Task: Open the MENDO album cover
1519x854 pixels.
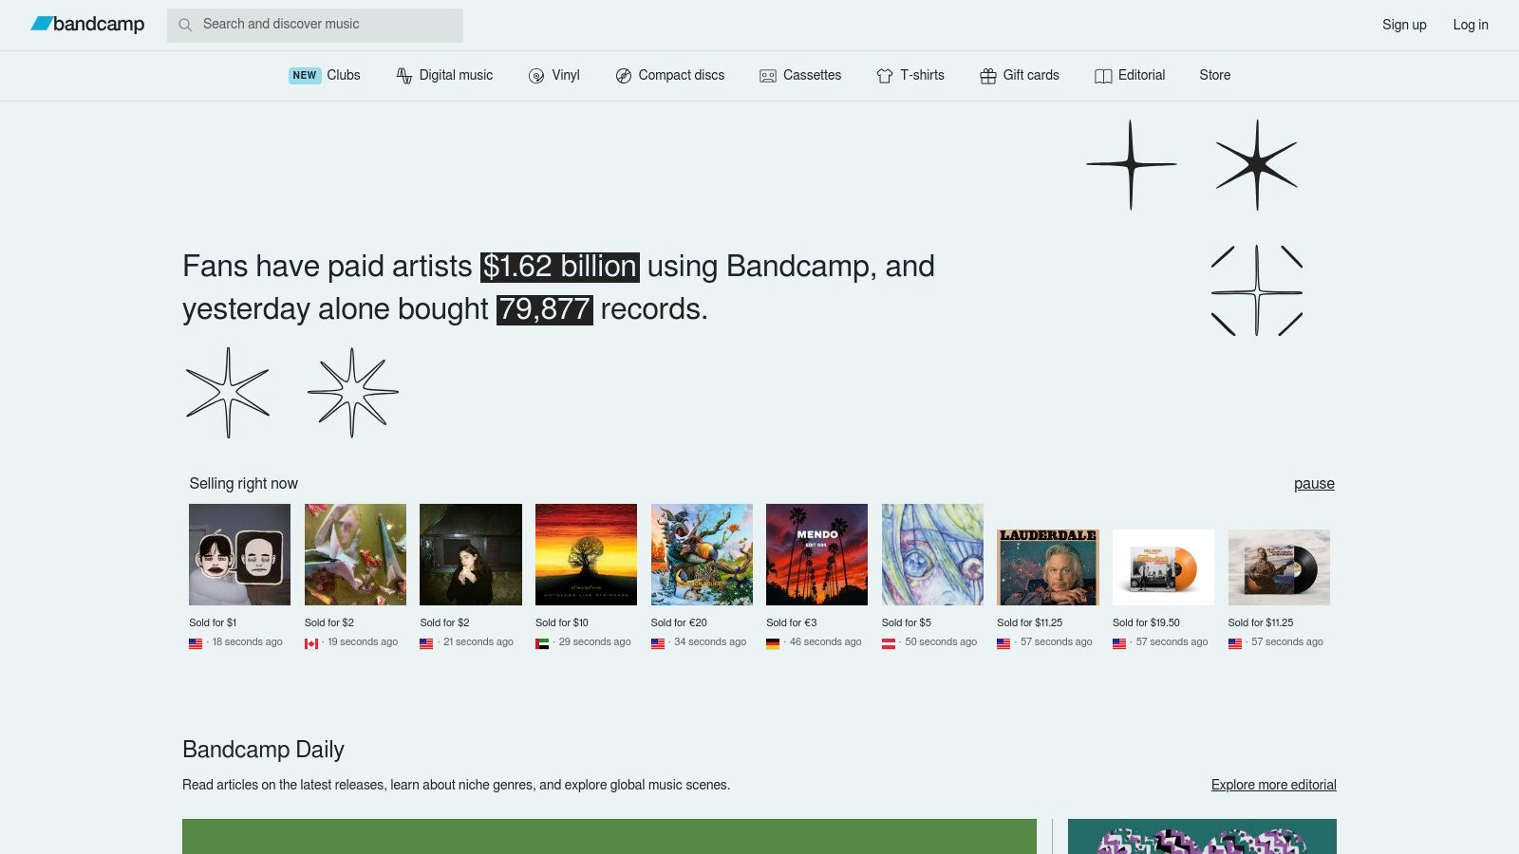Action: click(x=816, y=554)
